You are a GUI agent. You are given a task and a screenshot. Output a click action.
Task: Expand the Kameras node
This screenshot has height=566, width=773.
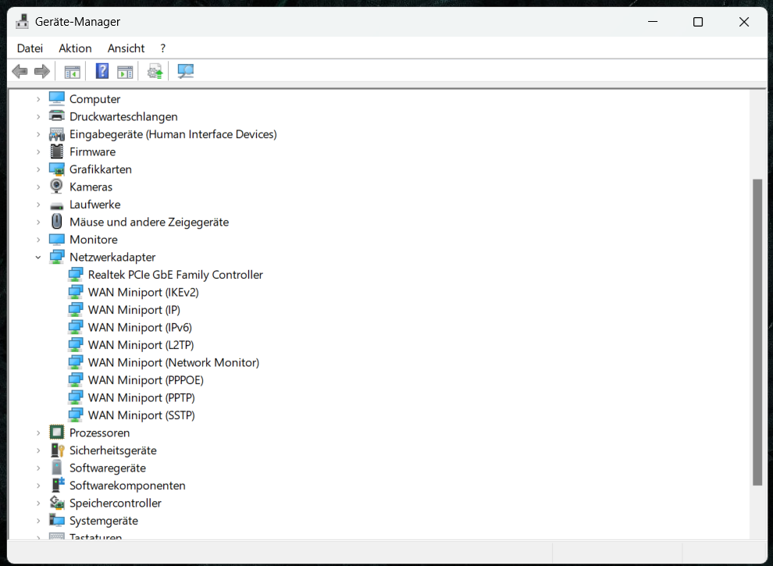[38, 187]
